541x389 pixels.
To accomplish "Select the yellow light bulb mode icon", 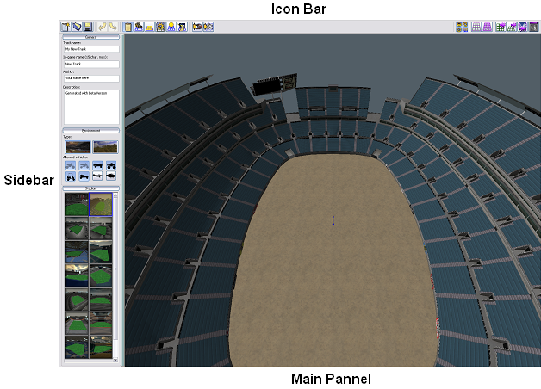I will click(x=171, y=27).
